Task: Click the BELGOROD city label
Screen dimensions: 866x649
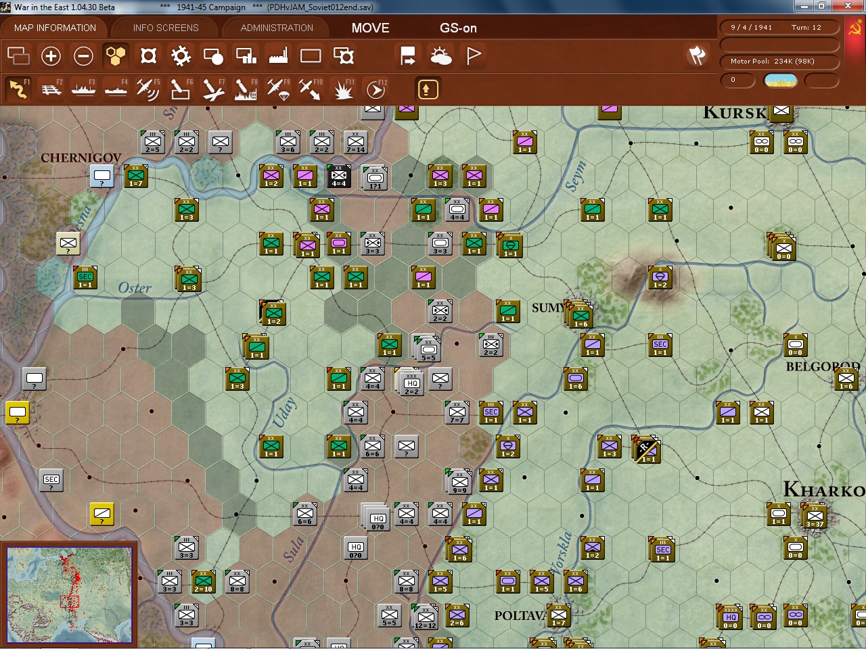Action: click(x=823, y=366)
